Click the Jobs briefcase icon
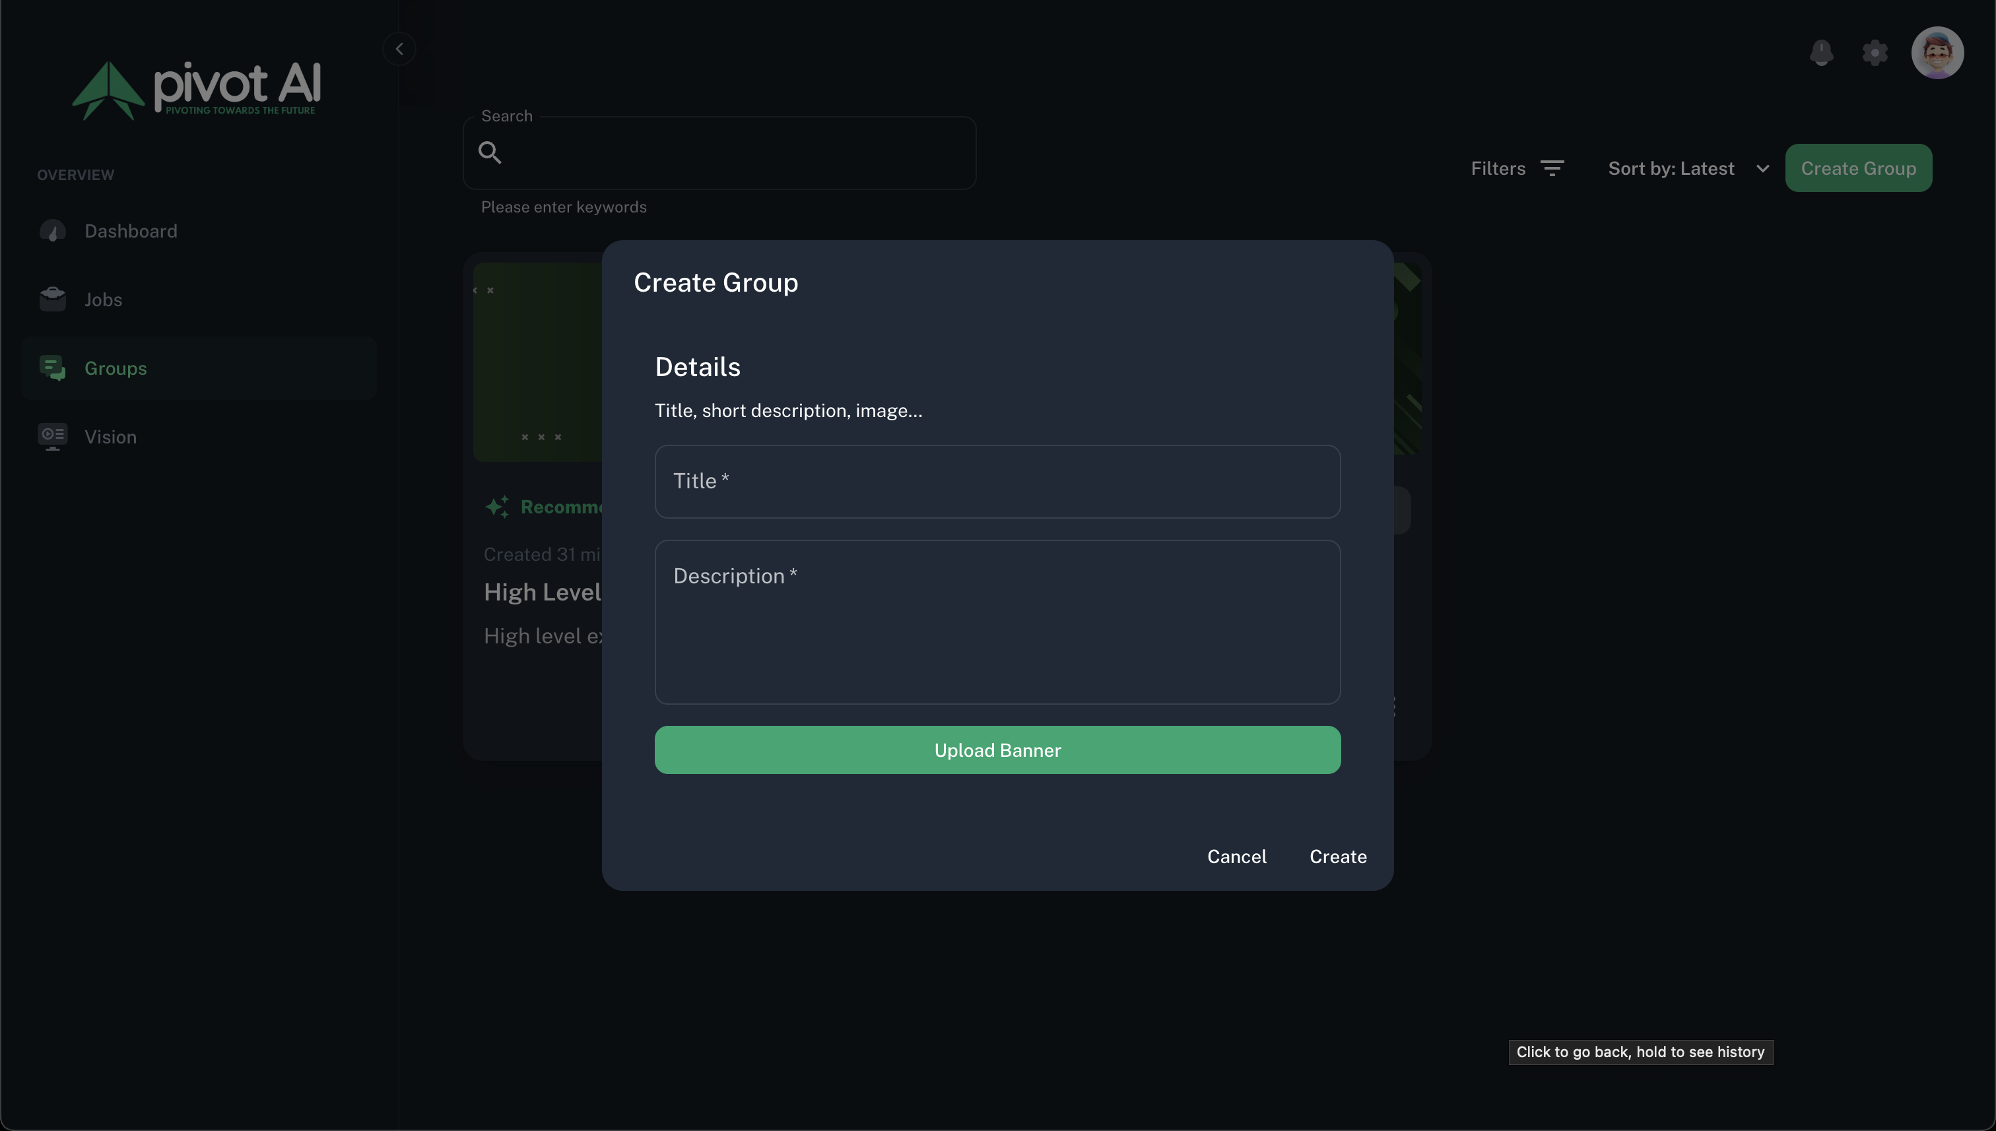 pyautogui.click(x=52, y=299)
